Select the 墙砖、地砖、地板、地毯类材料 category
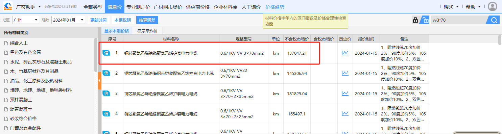Screen dimensions: 502x134 [x=41, y=90]
